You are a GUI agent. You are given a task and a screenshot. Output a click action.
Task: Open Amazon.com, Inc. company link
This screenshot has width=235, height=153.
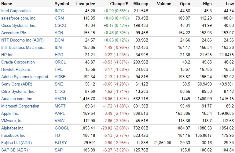pyautogui.click(x=17, y=99)
